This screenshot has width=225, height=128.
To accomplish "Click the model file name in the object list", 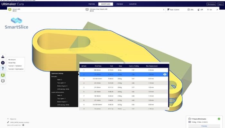I will tap(20, 122).
